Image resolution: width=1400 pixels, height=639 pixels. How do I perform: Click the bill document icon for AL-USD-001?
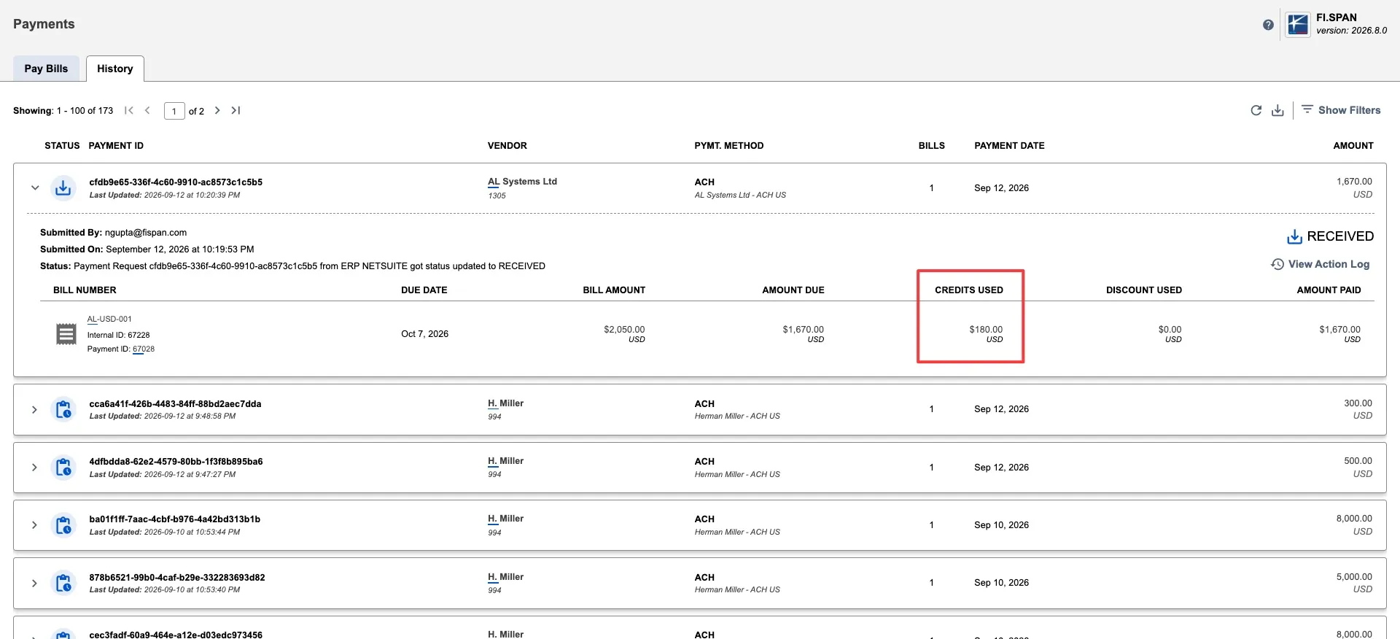[x=66, y=334]
